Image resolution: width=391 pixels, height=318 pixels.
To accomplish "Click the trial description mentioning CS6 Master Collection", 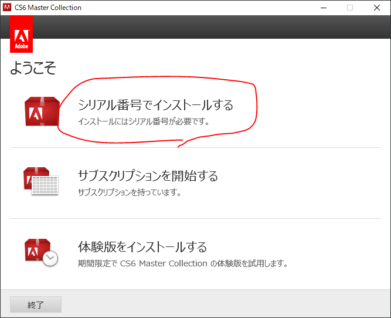I will pos(183,263).
